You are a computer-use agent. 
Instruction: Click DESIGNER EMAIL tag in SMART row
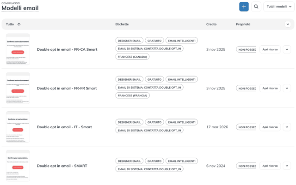(x=129, y=161)
